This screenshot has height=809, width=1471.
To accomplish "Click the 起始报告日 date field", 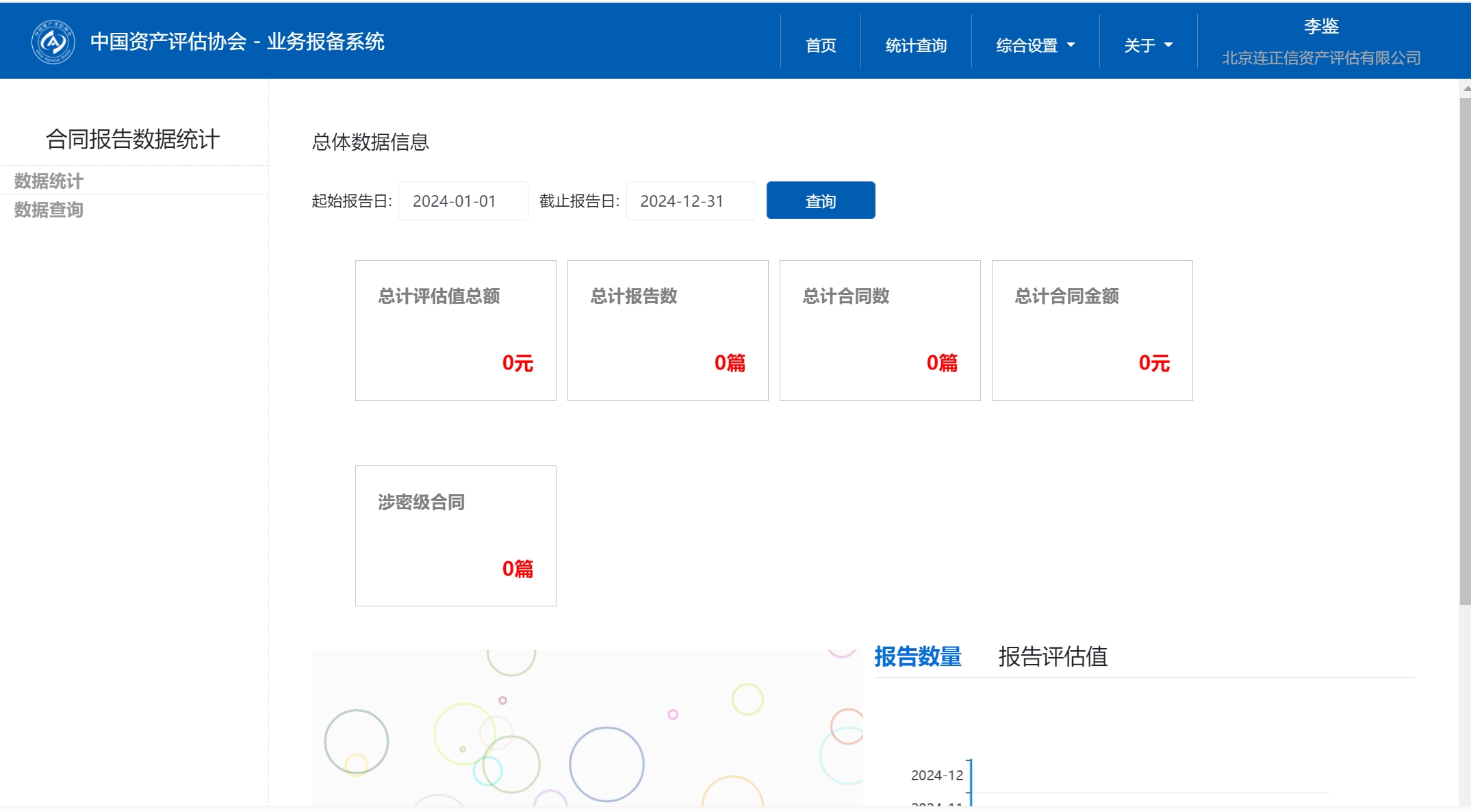I will [x=463, y=201].
